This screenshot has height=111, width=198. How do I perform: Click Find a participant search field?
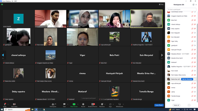click(182, 10)
